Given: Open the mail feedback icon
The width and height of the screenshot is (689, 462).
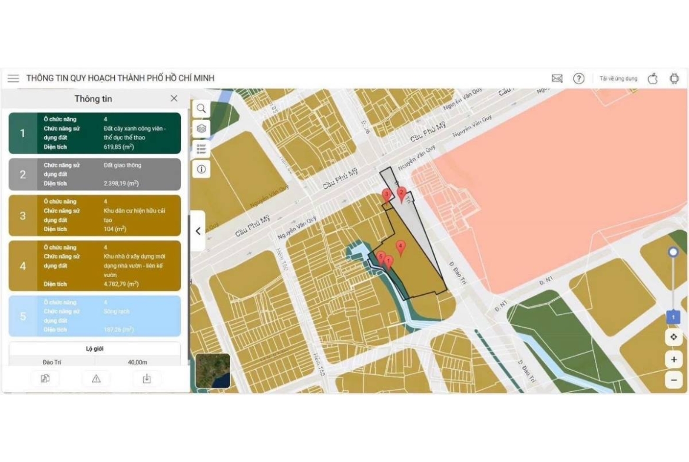Looking at the screenshot, I should tap(556, 78).
